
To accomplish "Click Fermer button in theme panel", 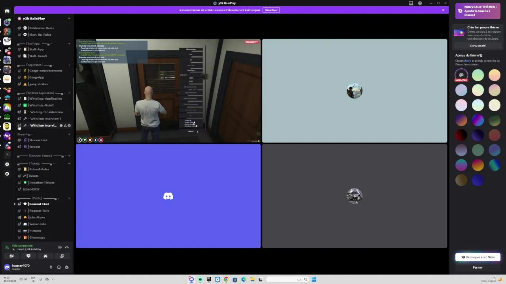I will click(478, 267).
